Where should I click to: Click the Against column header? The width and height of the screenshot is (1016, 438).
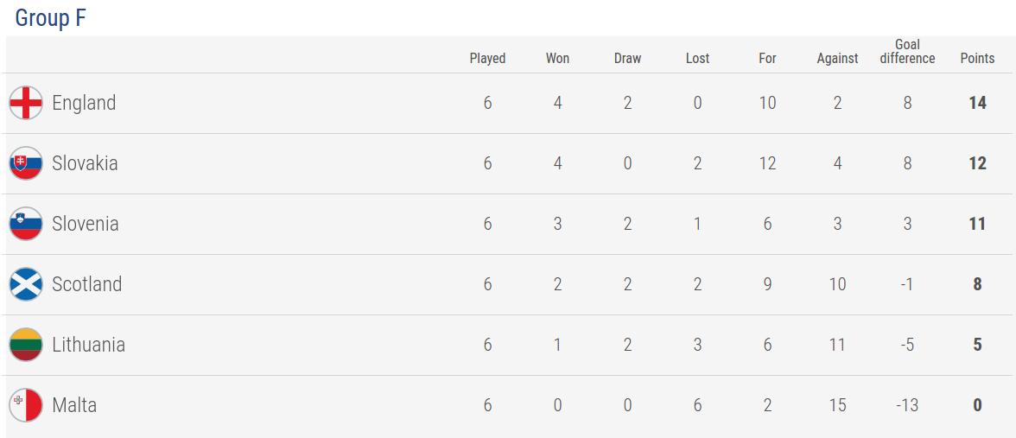pyautogui.click(x=837, y=59)
